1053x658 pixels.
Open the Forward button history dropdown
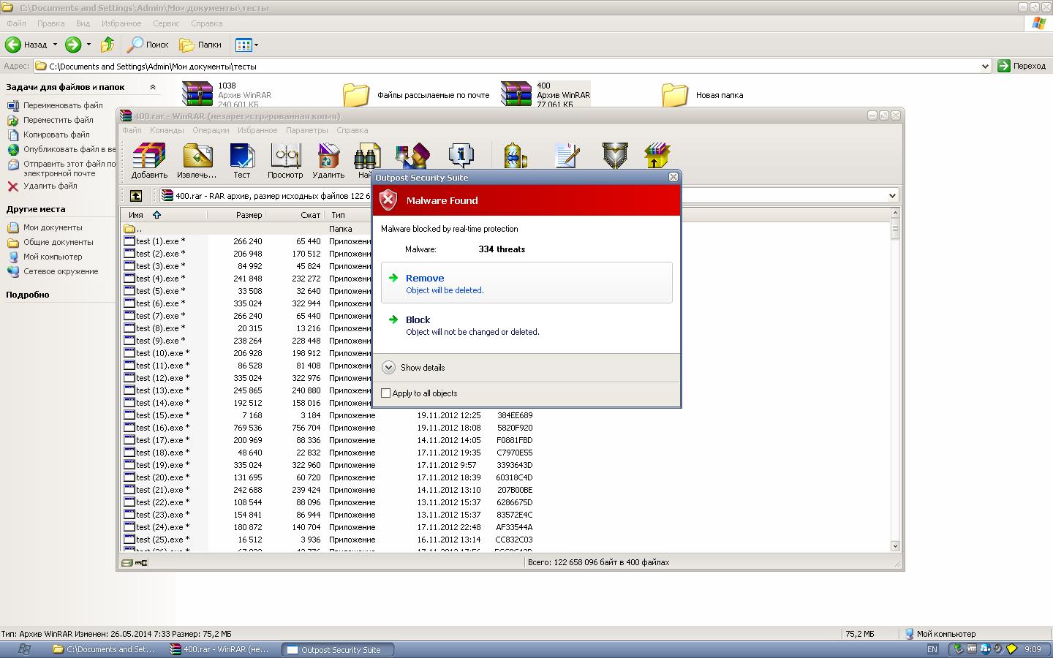tap(88, 45)
